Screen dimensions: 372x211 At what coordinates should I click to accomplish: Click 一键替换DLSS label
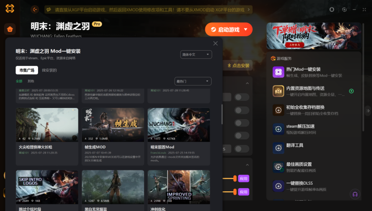[x=299, y=183]
